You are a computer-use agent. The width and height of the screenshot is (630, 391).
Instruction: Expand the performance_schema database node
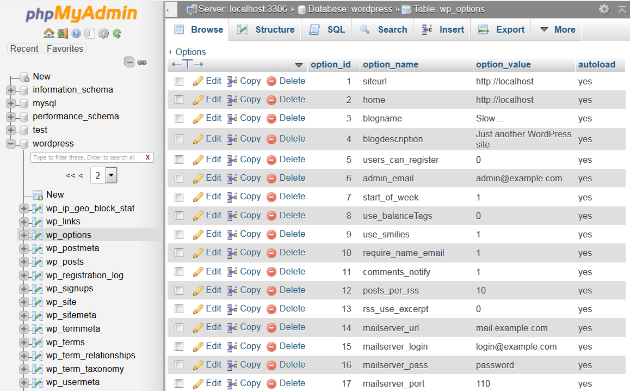(x=11, y=117)
